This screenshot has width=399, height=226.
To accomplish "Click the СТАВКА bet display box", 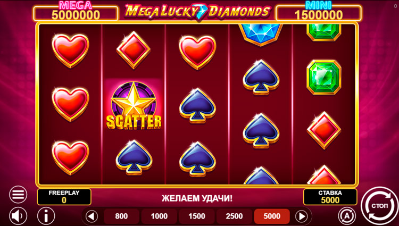I will pyautogui.click(x=330, y=197).
